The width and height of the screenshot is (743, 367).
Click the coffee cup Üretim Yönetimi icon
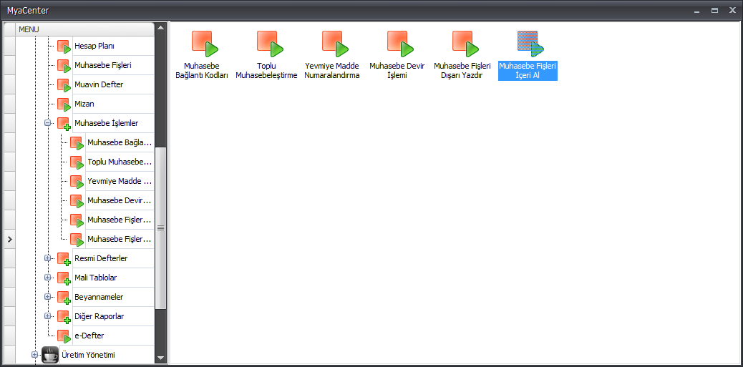[x=50, y=355]
